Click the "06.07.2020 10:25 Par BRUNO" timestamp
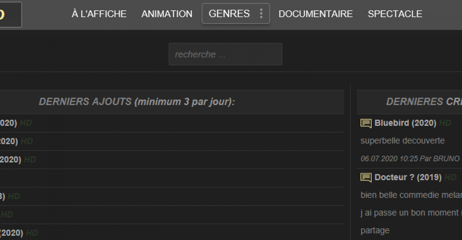 [410, 159]
